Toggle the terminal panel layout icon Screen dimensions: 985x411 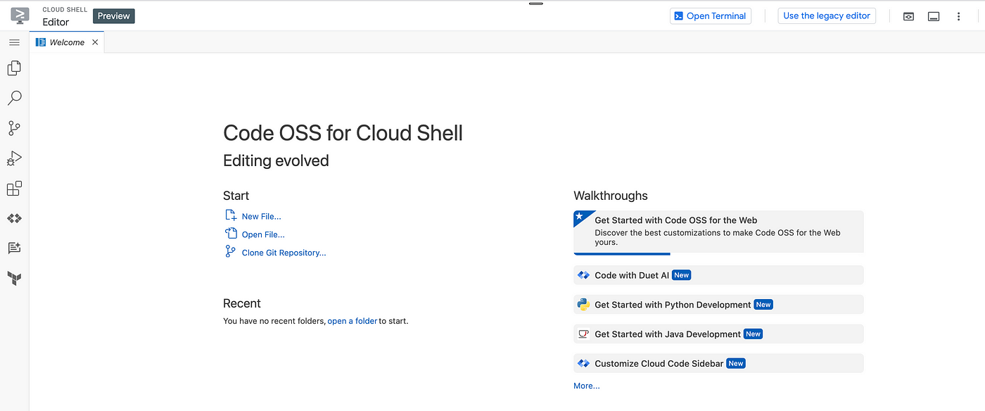click(934, 16)
